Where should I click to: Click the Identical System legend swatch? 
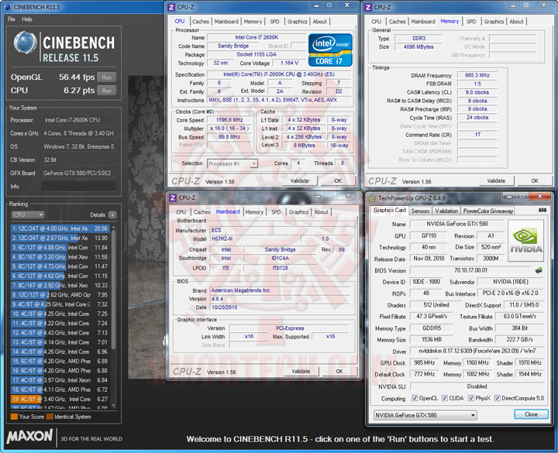pos(50,417)
